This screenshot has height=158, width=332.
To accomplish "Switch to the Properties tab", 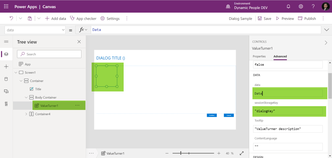I will point(259,56).
